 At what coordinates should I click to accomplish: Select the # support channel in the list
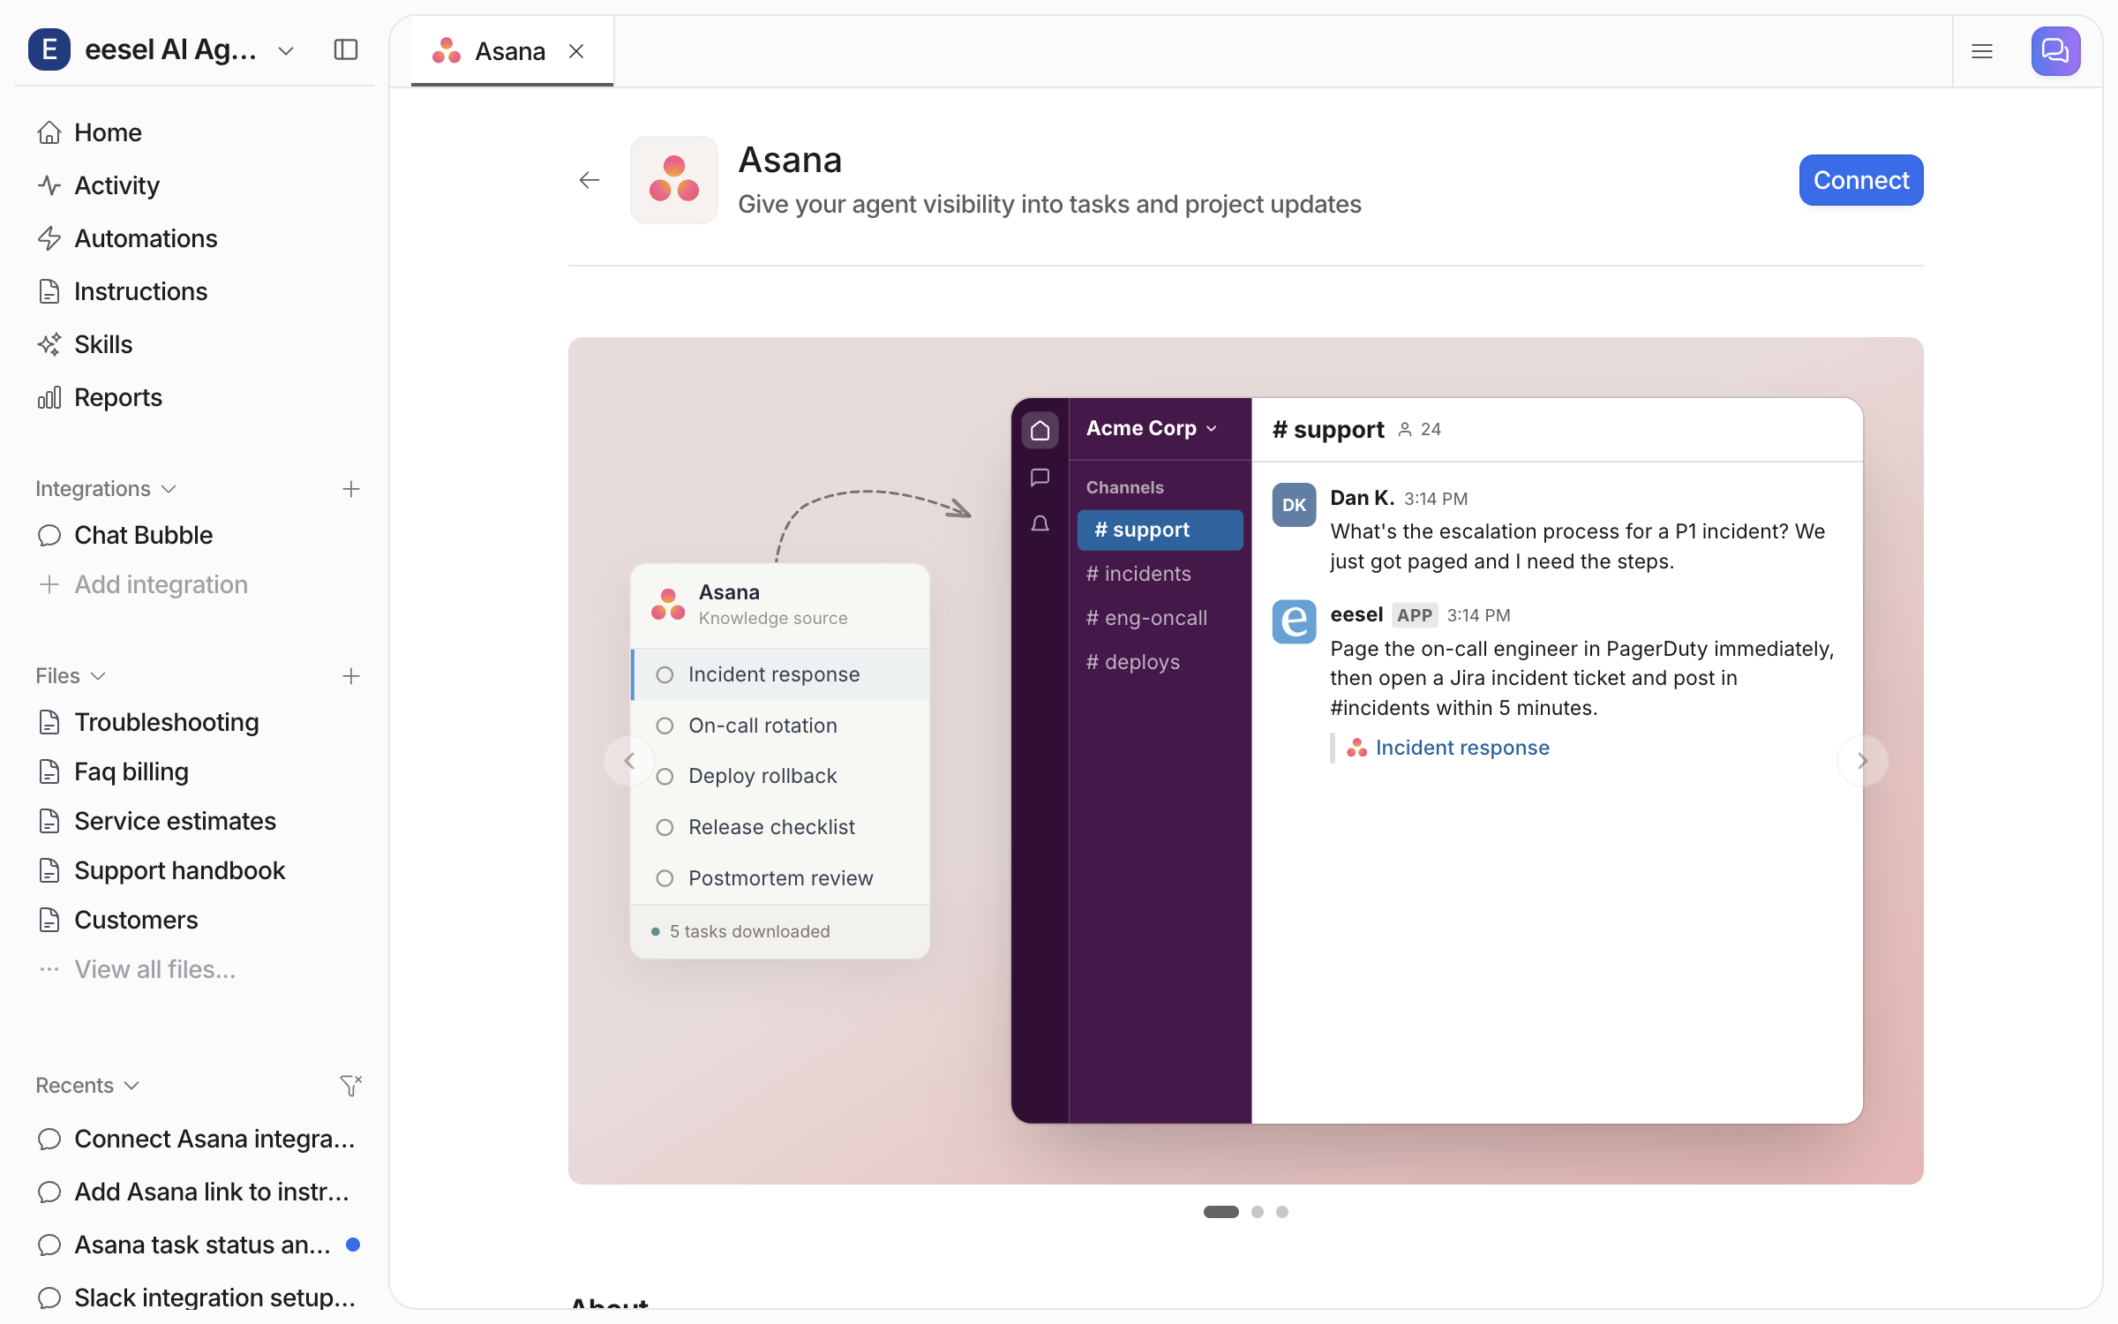tap(1160, 530)
